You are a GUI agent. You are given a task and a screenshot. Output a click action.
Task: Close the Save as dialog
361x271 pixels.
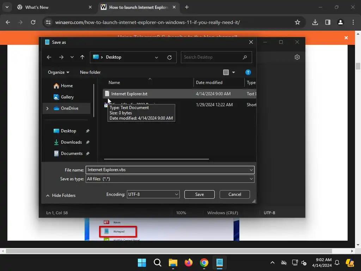(x=251, y=42)
